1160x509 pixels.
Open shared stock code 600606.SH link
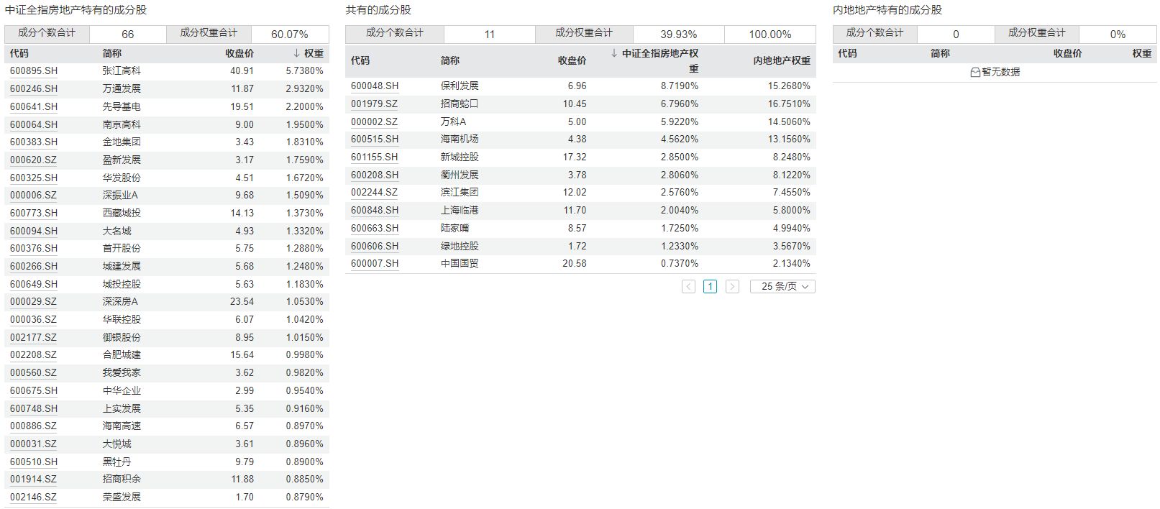(x=375, y=246)
